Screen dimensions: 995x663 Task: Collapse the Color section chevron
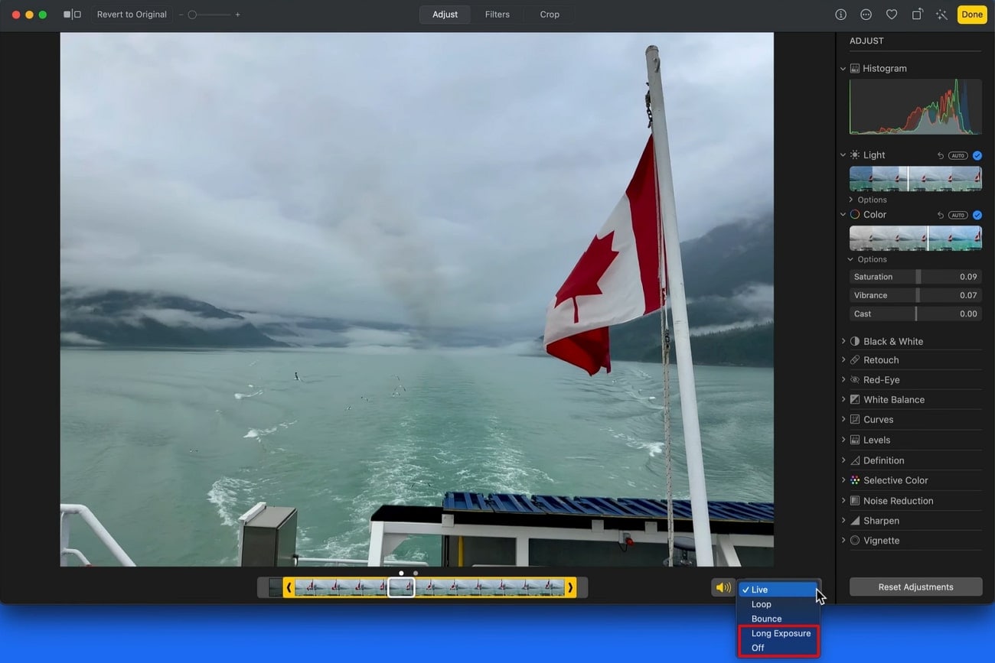coord(843,215)
